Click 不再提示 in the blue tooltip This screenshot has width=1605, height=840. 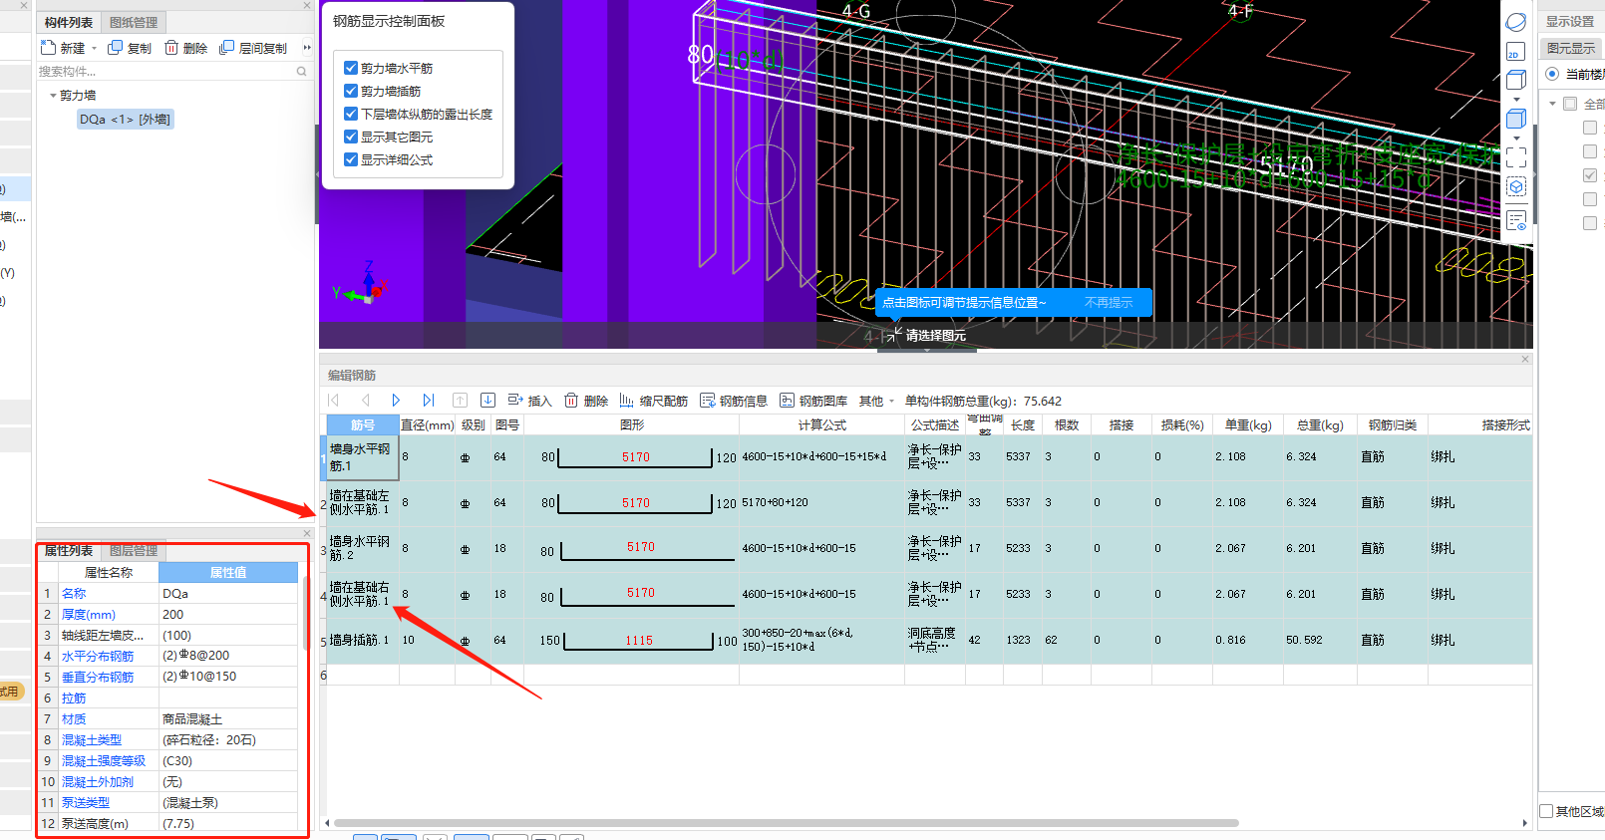(x=1109, y=303)
